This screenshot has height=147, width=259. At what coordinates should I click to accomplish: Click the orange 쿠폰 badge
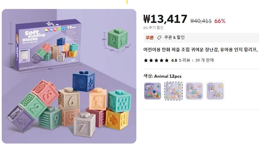pyautogui.click(x=149, y=38)
